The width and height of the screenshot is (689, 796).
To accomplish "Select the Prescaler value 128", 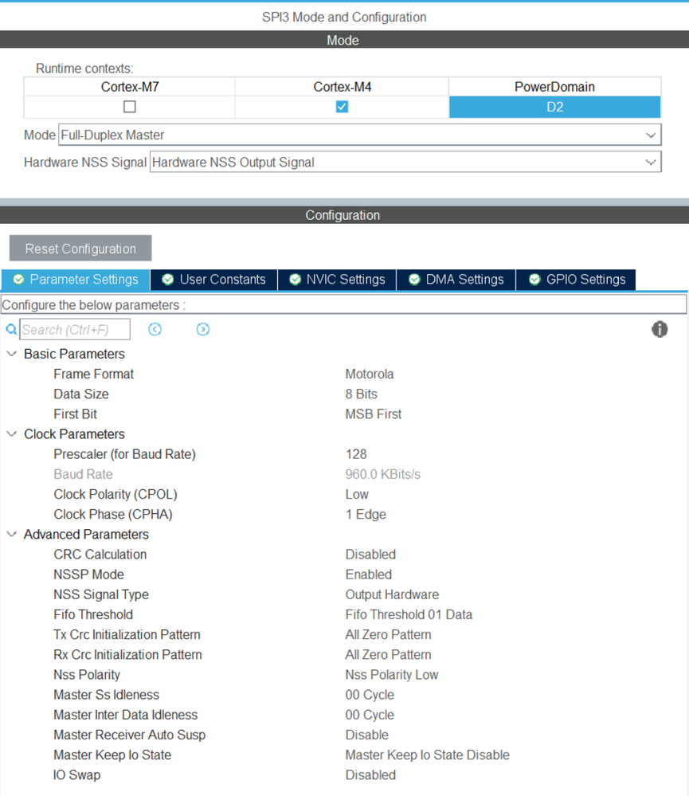I will click(x=356, y=454).
